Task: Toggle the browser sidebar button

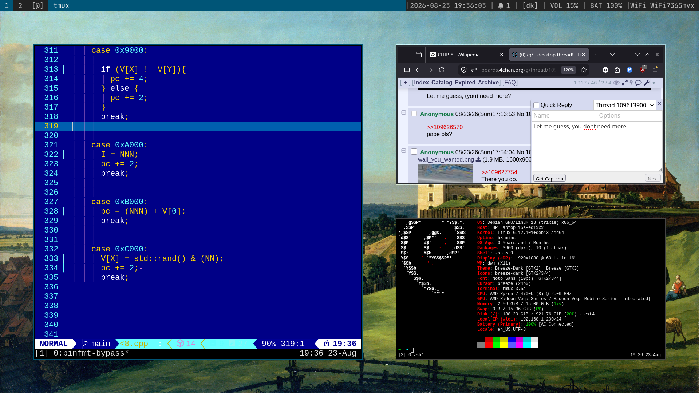Action: (x=407, y=70)
